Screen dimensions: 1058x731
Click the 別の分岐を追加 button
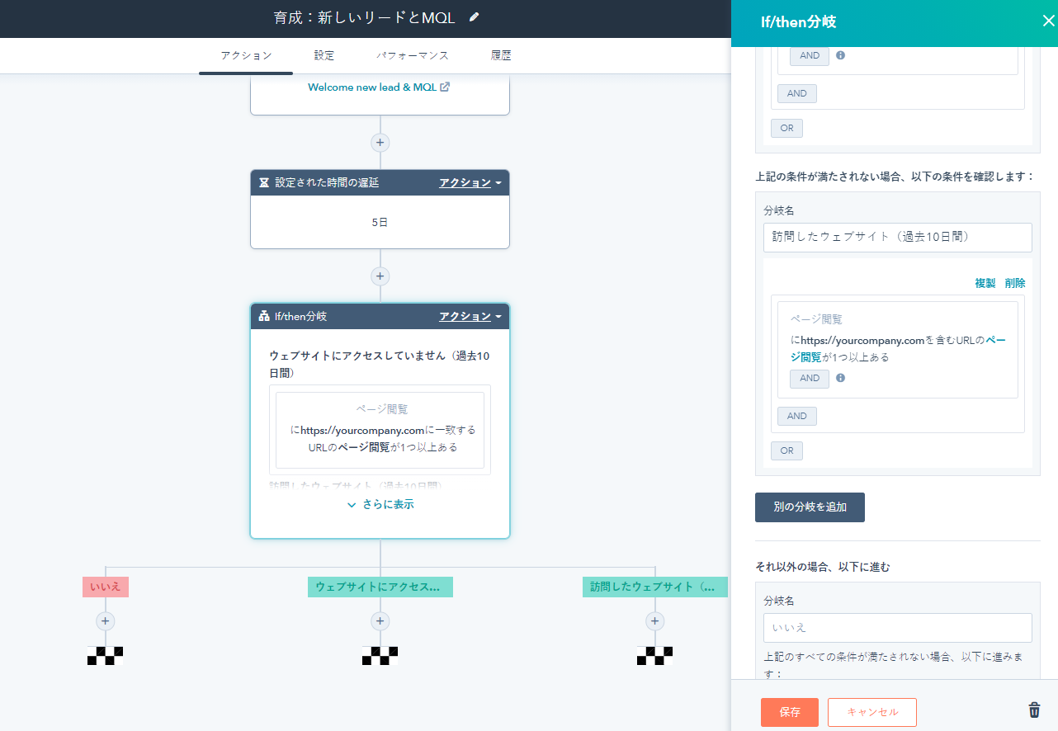[810, 507]
